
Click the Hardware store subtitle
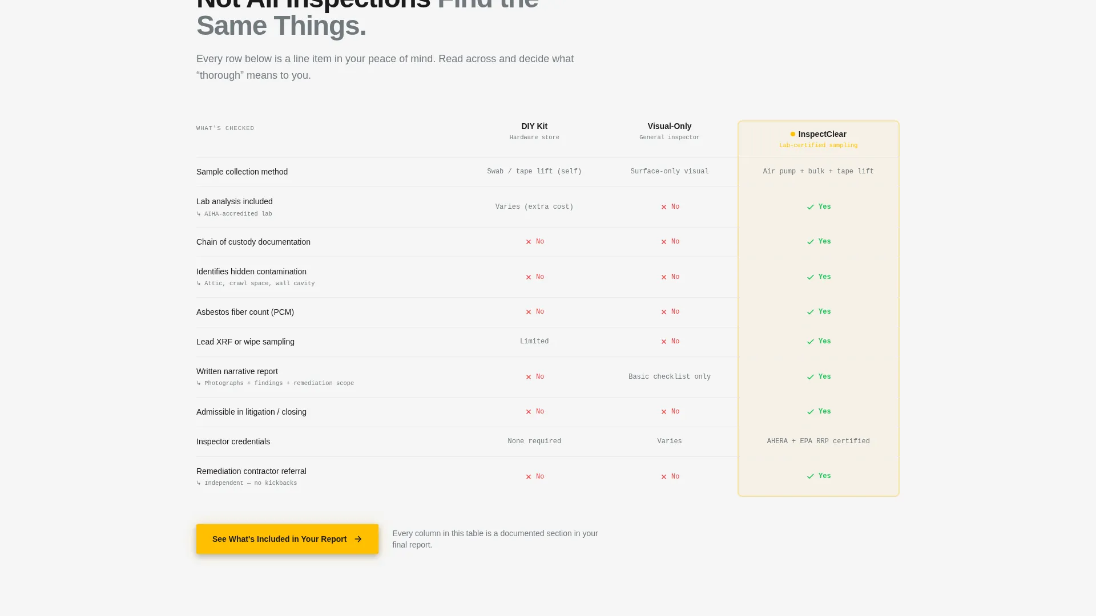tap(534, 137)
